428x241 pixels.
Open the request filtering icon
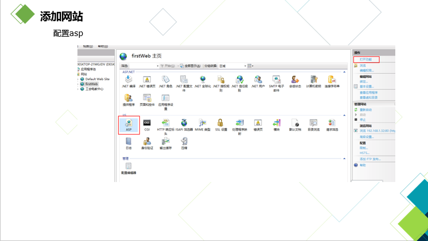coord(332,125)
